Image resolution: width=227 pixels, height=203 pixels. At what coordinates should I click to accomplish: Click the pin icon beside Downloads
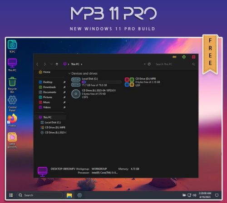click(64, 87)
